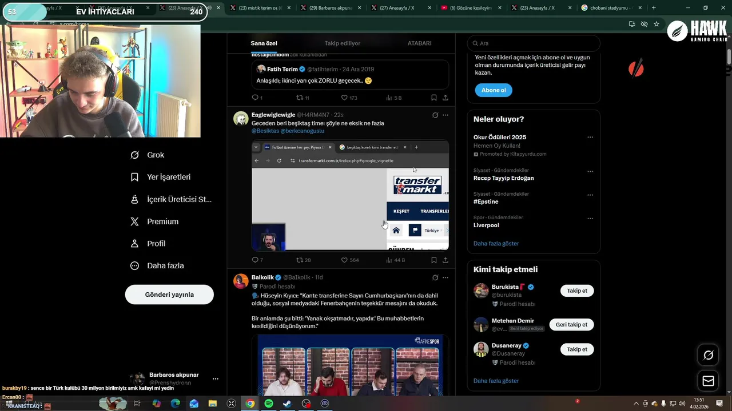Switch to the Sana özel tab

pos(264,43)
